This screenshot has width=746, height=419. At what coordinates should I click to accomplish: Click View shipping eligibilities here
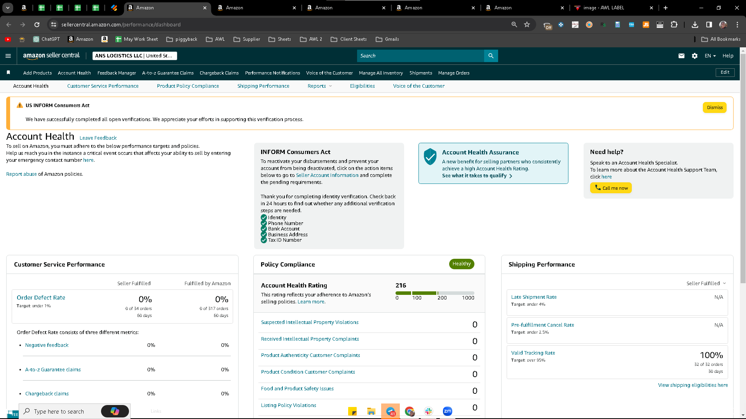(x=693, y=385)
